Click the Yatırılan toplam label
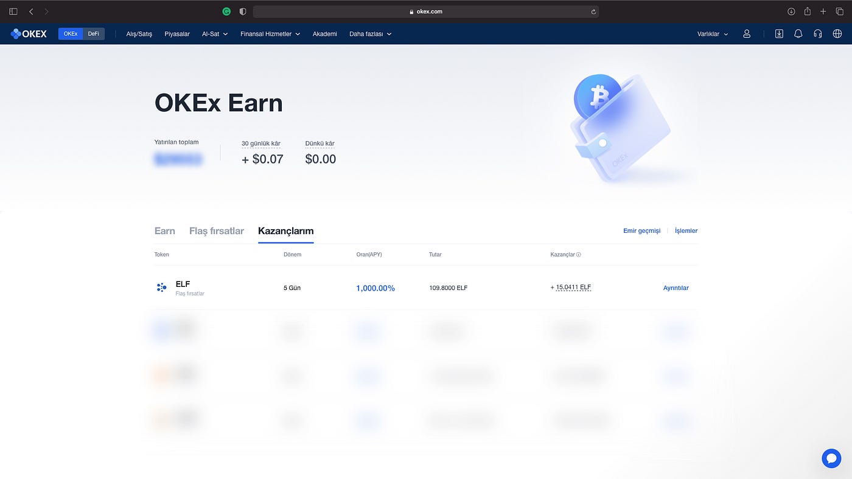 click(176, 142)
